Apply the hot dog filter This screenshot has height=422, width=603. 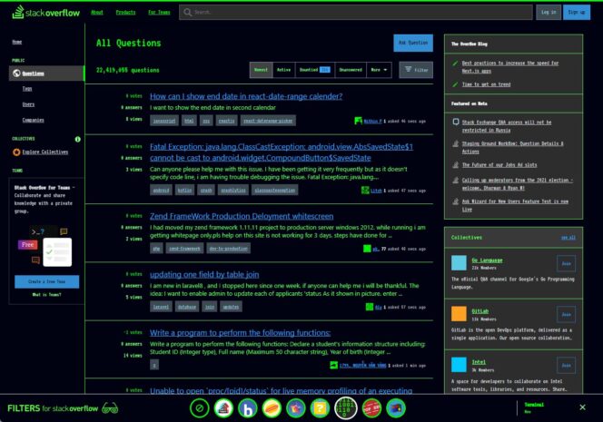click(x=272, y=408)
